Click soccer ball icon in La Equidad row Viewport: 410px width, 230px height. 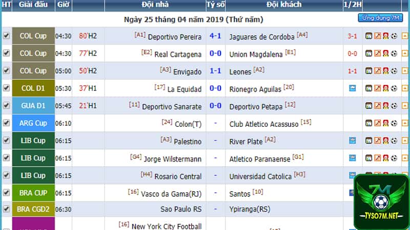pyautogui.click(x=394, y=88)
